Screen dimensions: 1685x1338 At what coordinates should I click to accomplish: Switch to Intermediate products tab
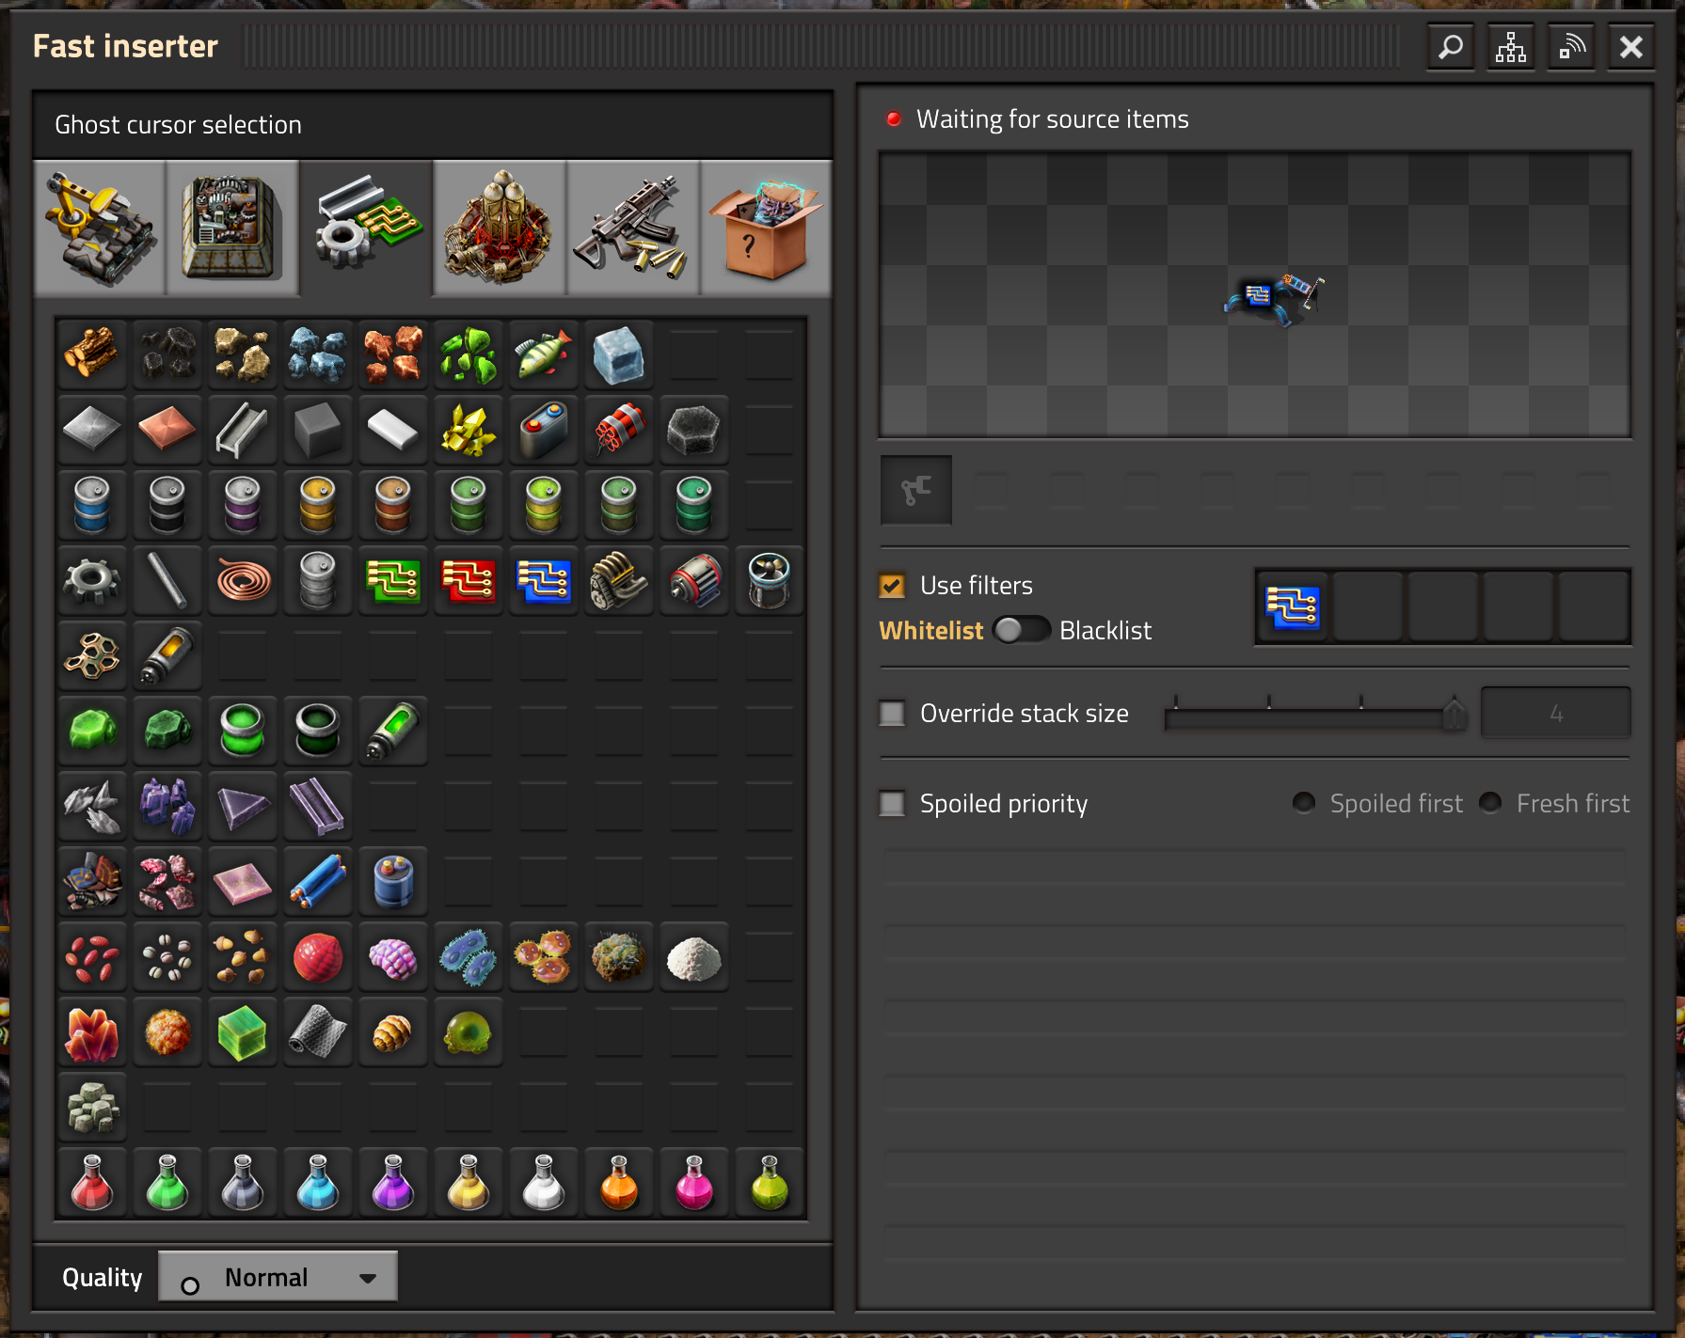[x=367, y=228]
